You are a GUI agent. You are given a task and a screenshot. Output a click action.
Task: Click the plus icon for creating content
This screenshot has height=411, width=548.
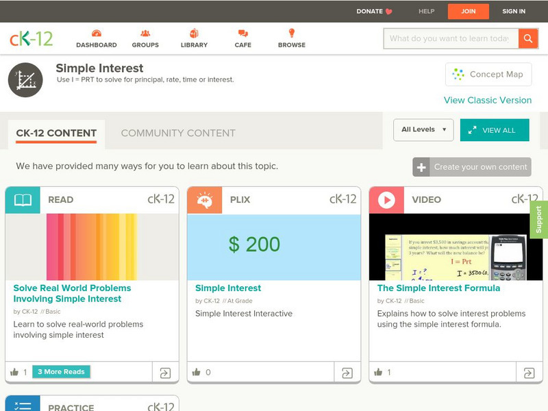(421, 167)
